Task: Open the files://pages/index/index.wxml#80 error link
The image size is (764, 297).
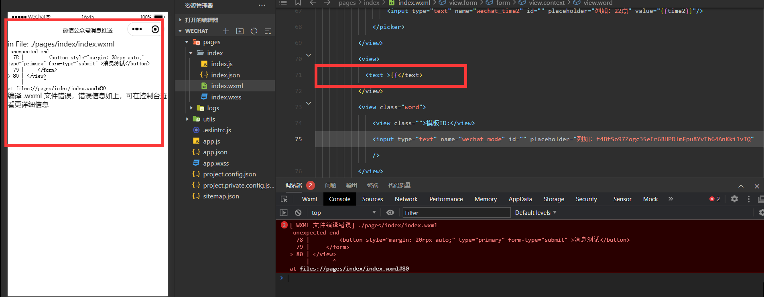Action: point(354,269)
